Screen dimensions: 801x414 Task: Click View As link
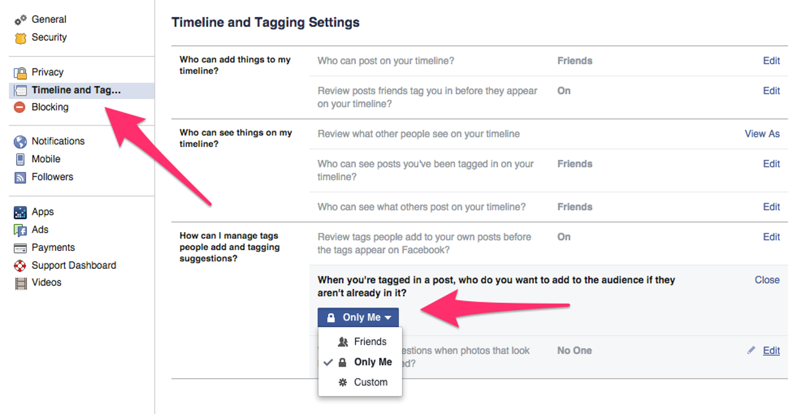pos(762,134)
